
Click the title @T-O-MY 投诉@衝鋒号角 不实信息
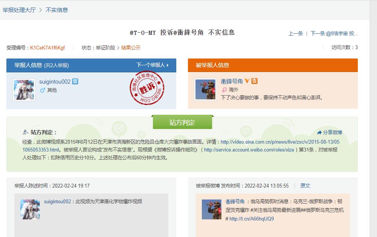tap(182, 32)
